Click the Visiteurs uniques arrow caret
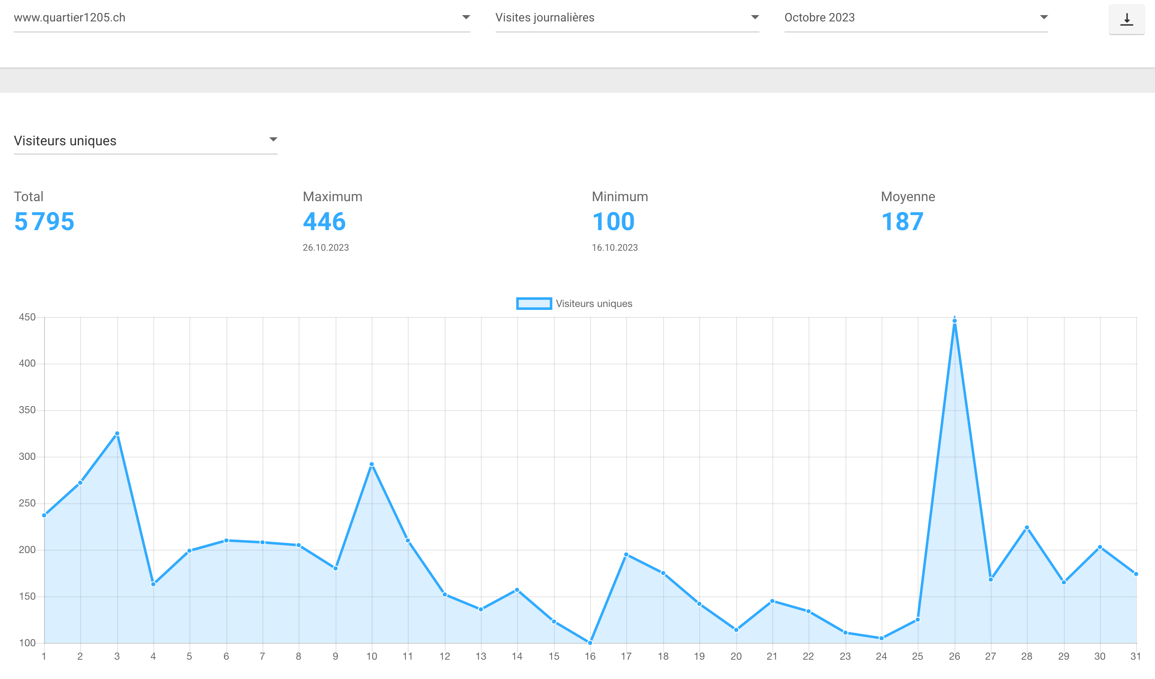The image size is (1155, 679). 273,139
